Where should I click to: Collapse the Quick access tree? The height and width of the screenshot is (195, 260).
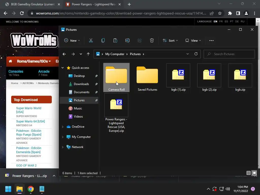tap(63, 68)
